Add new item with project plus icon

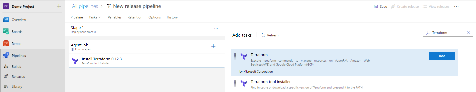[x=59, y=6]
